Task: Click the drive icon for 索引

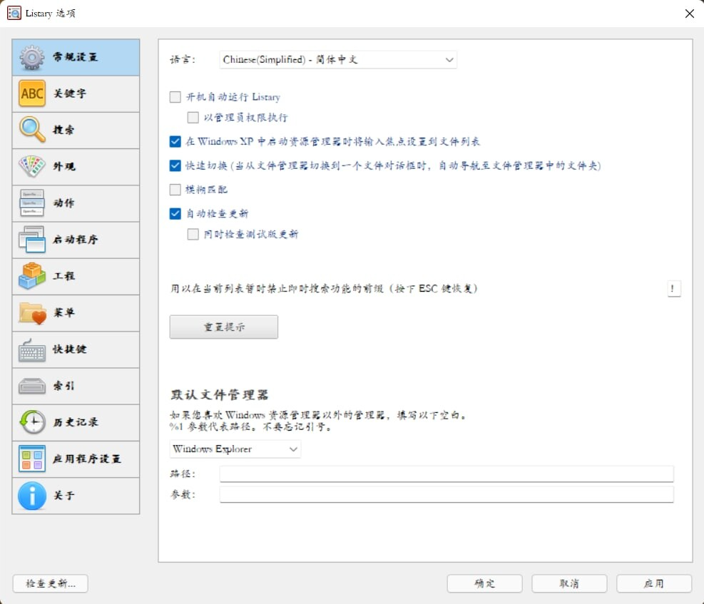Action: point(32,386)
